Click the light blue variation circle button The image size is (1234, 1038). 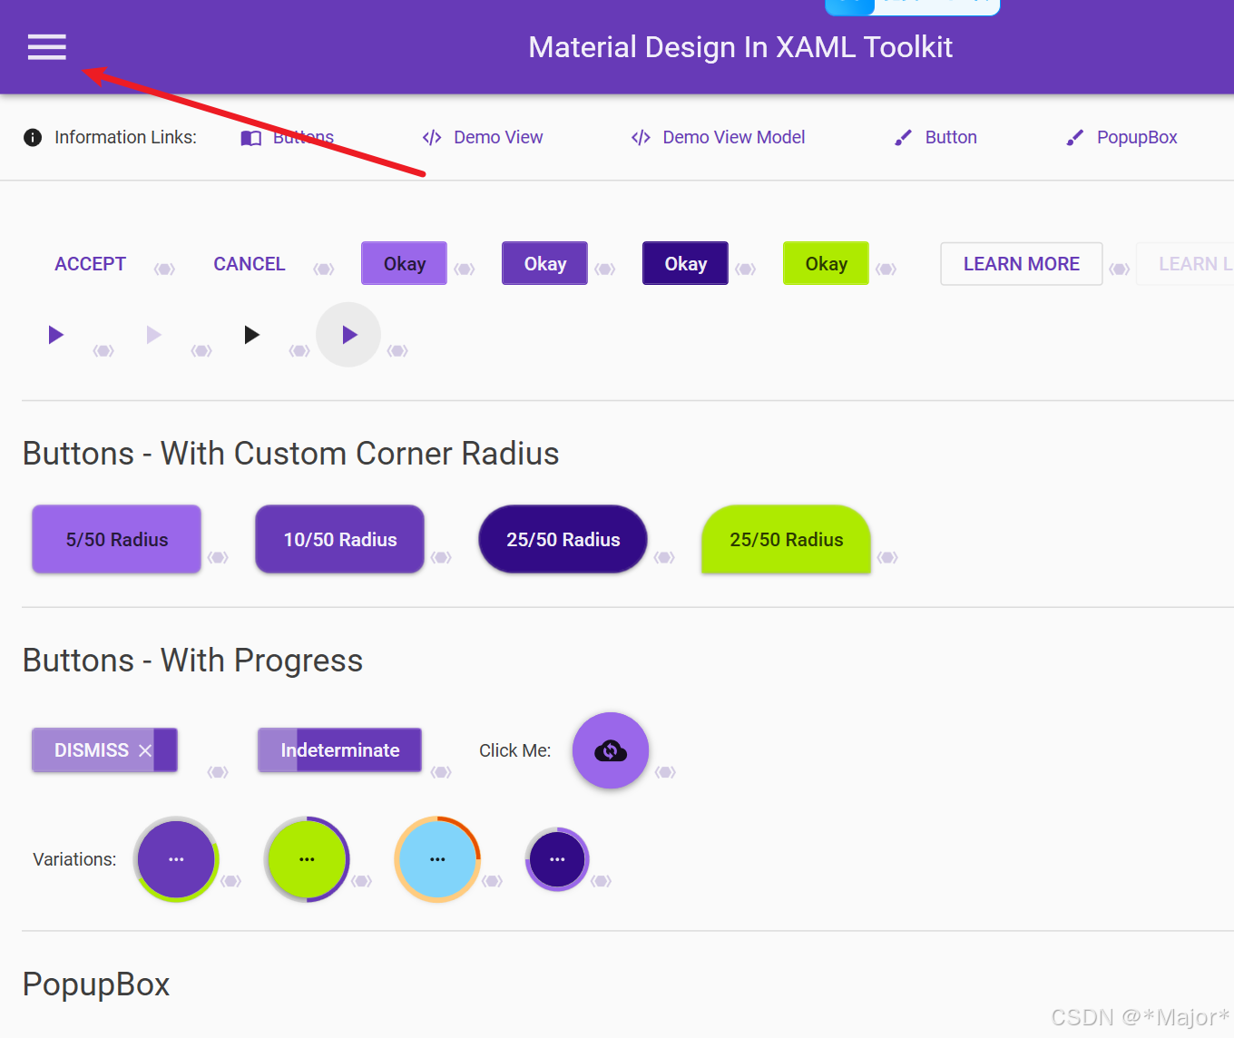(x=437, y=859)
